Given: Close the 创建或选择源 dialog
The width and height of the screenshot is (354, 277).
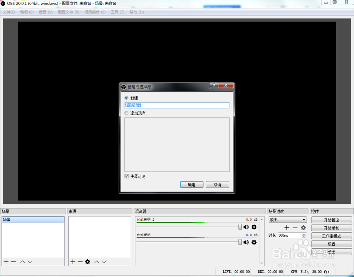Looking at the screenshot, I should point(226,85).
